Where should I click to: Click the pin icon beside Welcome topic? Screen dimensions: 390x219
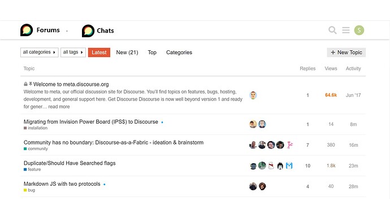pyautogui.click(x=31, y=84)
